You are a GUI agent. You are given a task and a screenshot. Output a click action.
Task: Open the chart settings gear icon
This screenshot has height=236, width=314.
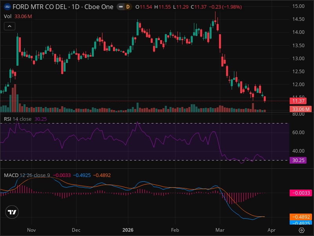point(301,230)
